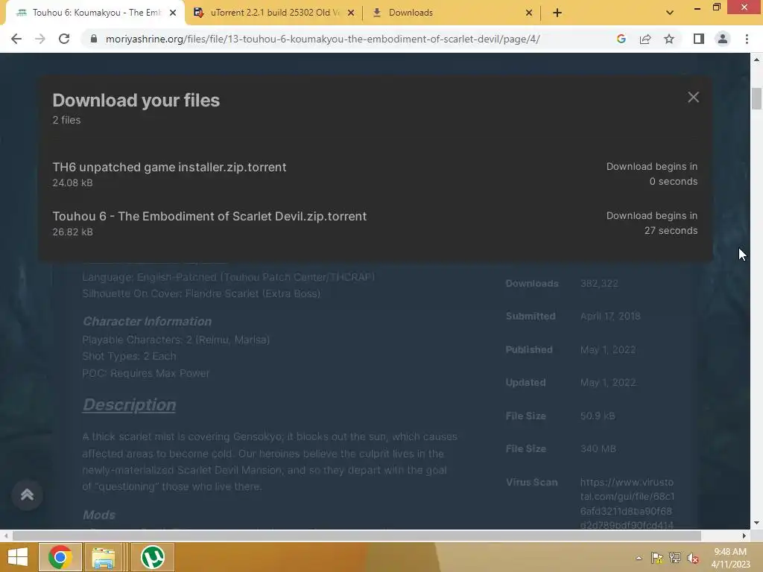Viewport: 763px width, 572px height.
Task: Click the Submitted date April 17, 2018
Action: (610, 316)
